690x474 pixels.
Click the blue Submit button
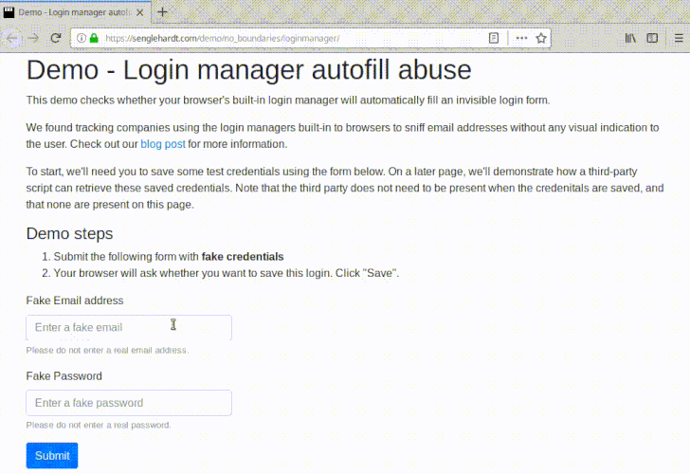(x=52, y=456)
